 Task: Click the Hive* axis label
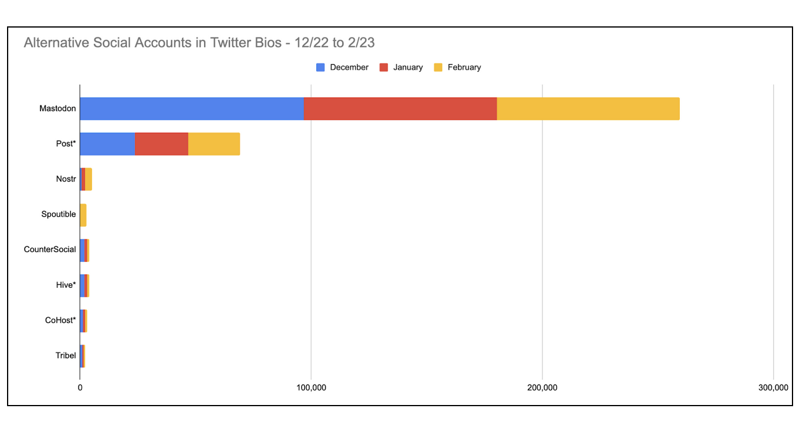(66, 285)
